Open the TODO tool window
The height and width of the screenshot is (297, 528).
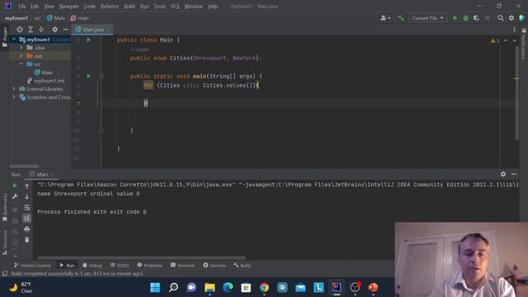coord(120,266)
